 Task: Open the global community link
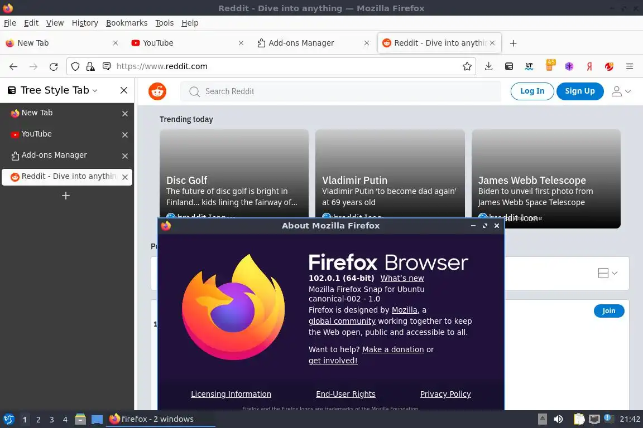click(342, 321)
